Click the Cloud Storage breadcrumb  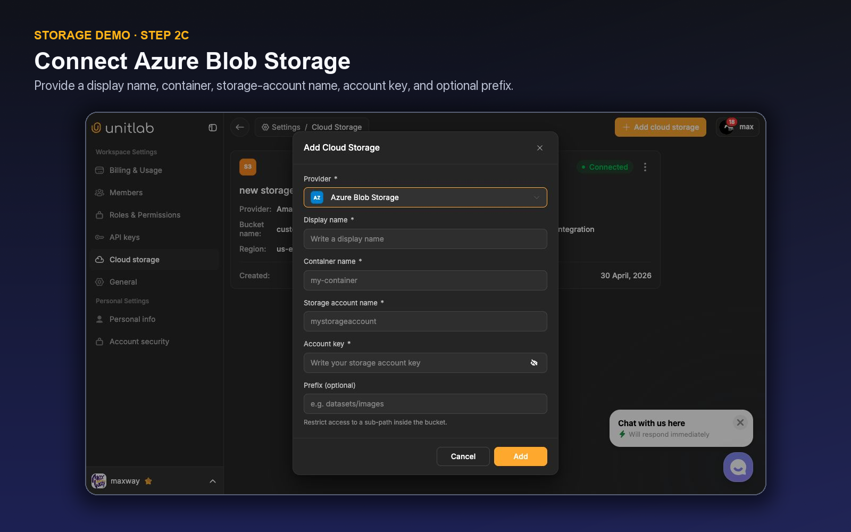[x=337, y=127]
